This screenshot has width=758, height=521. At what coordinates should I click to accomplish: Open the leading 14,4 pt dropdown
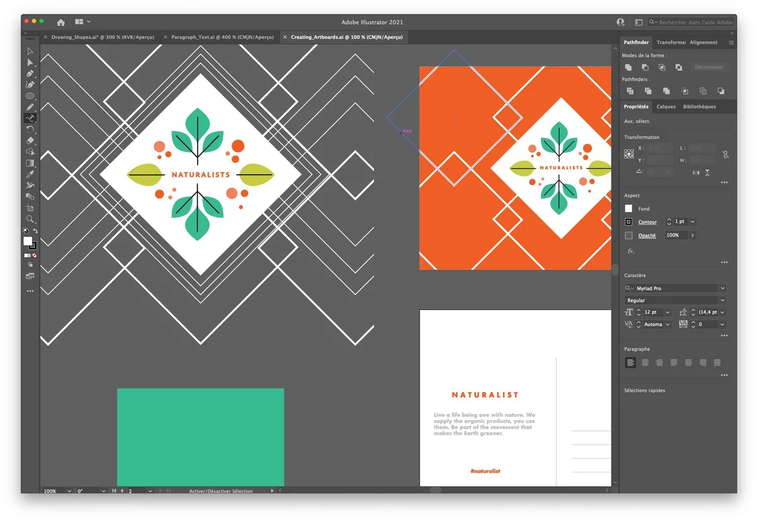pos(723,313)
